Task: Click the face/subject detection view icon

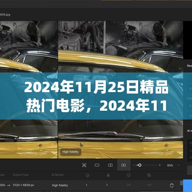Action: pyautogui.click(x=84, y=165)
